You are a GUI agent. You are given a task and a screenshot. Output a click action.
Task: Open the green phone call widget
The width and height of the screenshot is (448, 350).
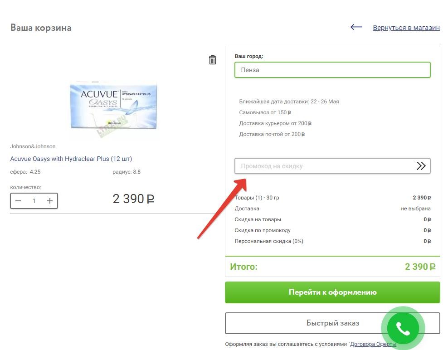click(x=403, y=328)
